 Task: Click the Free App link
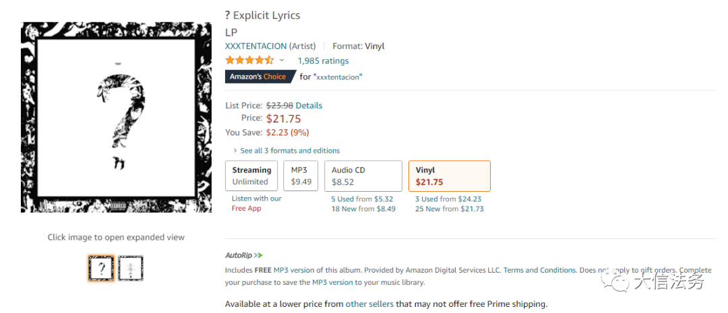(x=246, y=209)
